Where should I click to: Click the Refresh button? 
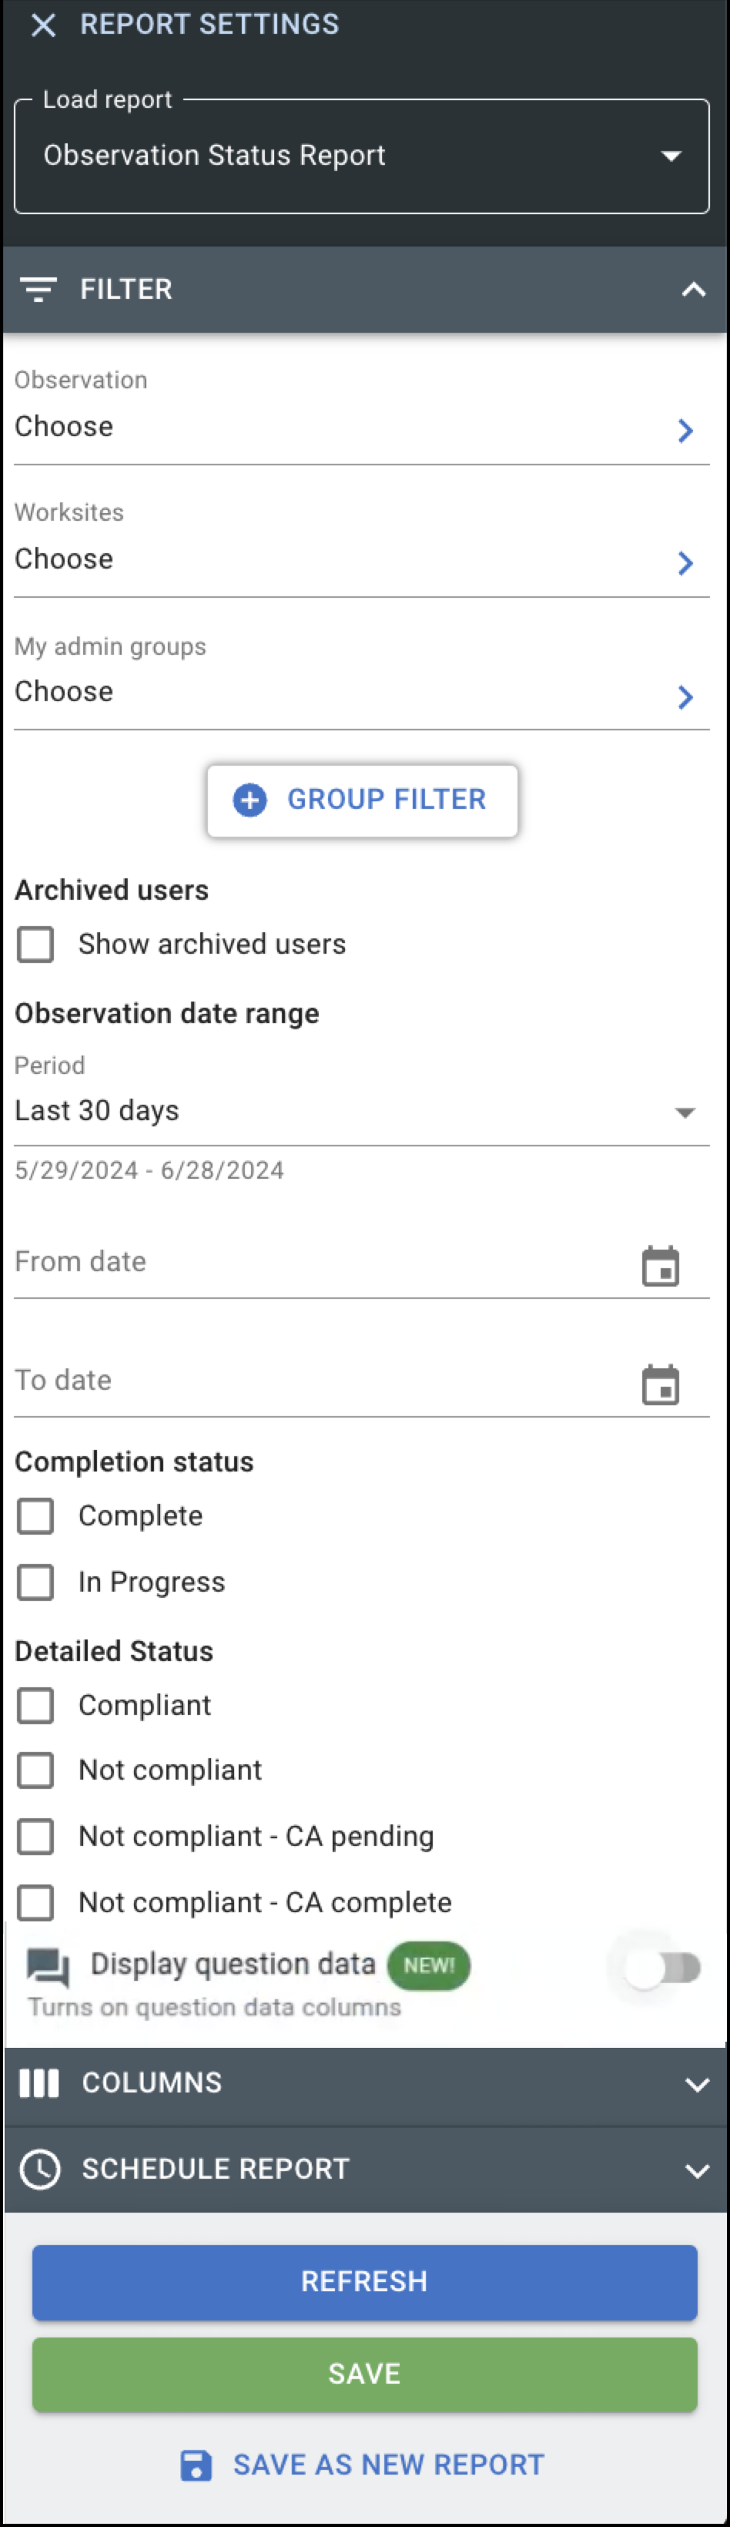(x=364, y=2282)
